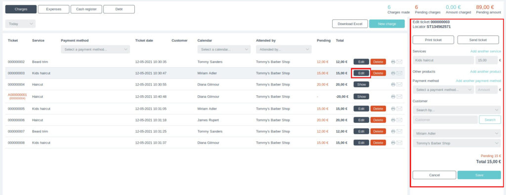
Task: Click the Print ticket button
Action: tap(433, 40)
